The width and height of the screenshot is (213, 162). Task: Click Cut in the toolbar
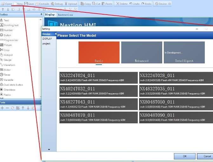(96, 4)
